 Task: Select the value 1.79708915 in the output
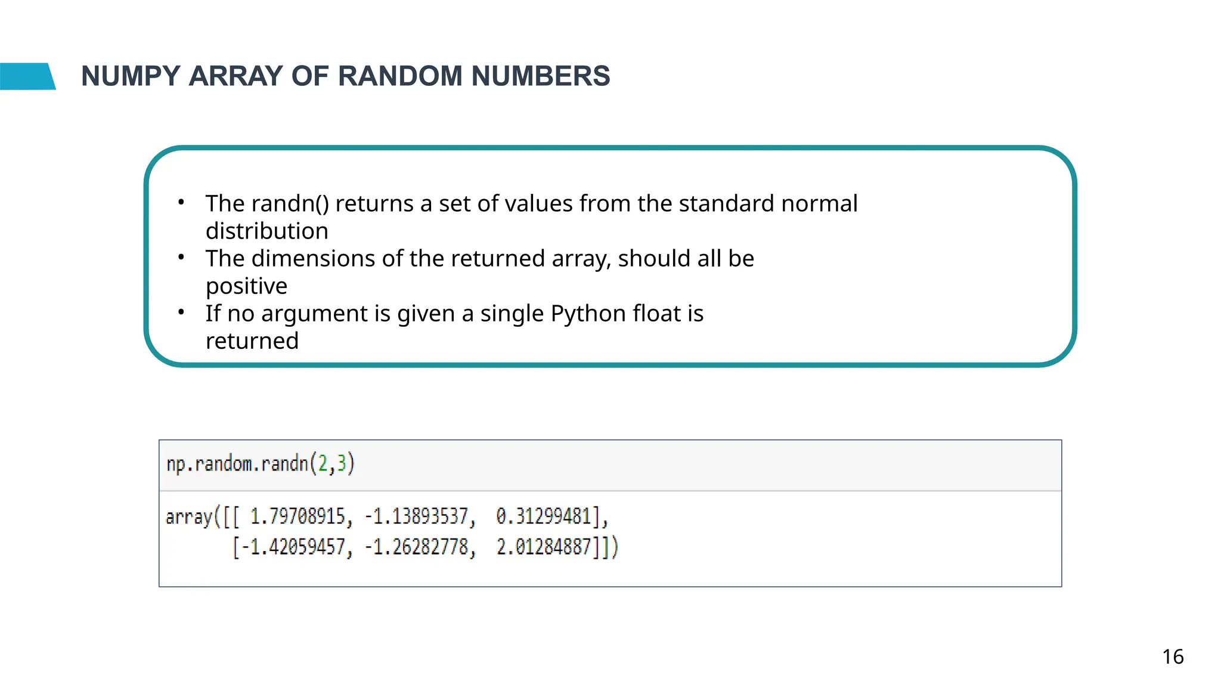coord(297,516)
